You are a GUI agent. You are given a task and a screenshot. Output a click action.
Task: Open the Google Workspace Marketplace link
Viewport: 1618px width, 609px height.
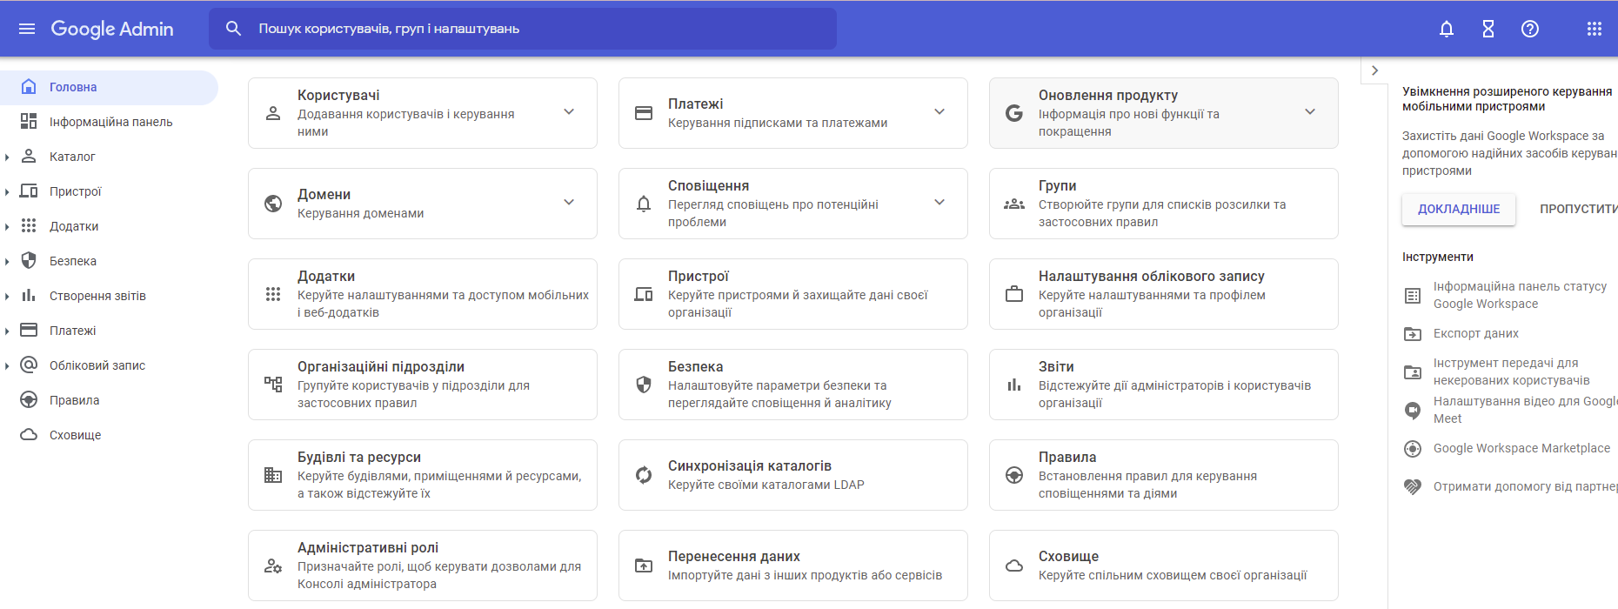[x=1521, y=448]
